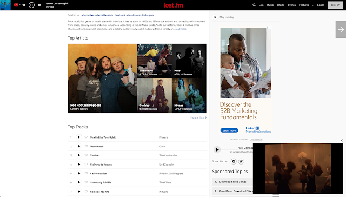346x197 pixels.
Task: Open the Live menu item
Action: coord(261,5)
